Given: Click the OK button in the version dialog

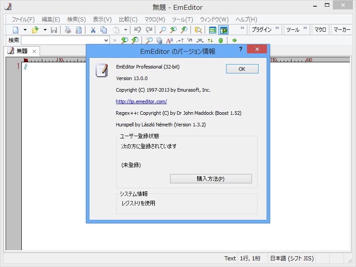Looking at the screenshot, I should tap(242, 69).
